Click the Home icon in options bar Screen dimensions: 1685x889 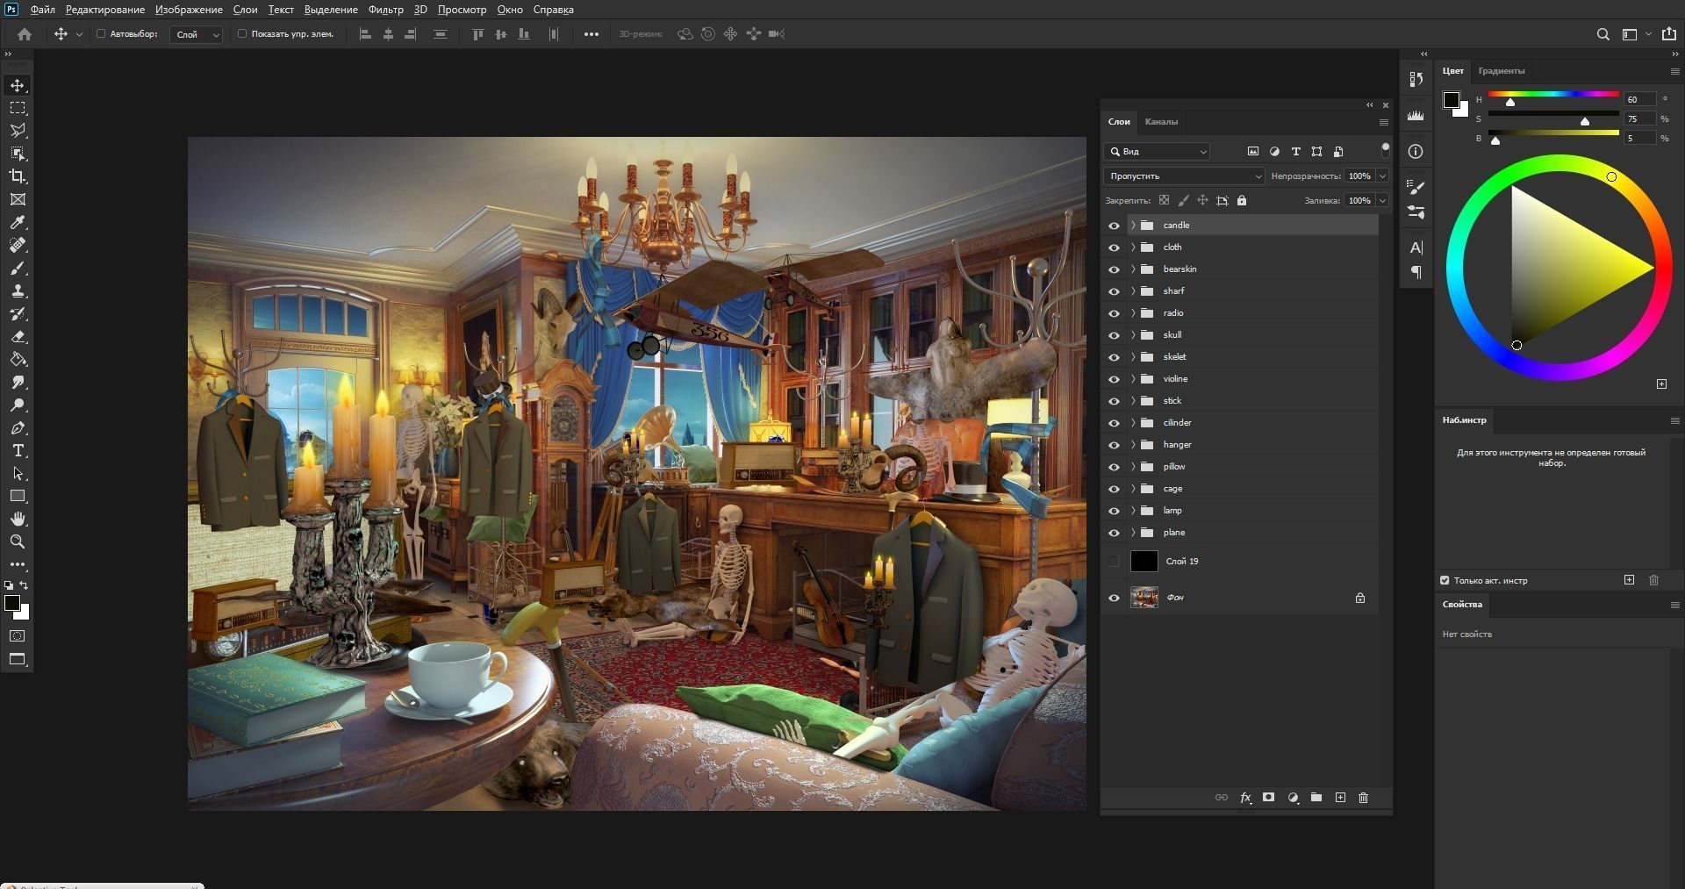point(25,34)
